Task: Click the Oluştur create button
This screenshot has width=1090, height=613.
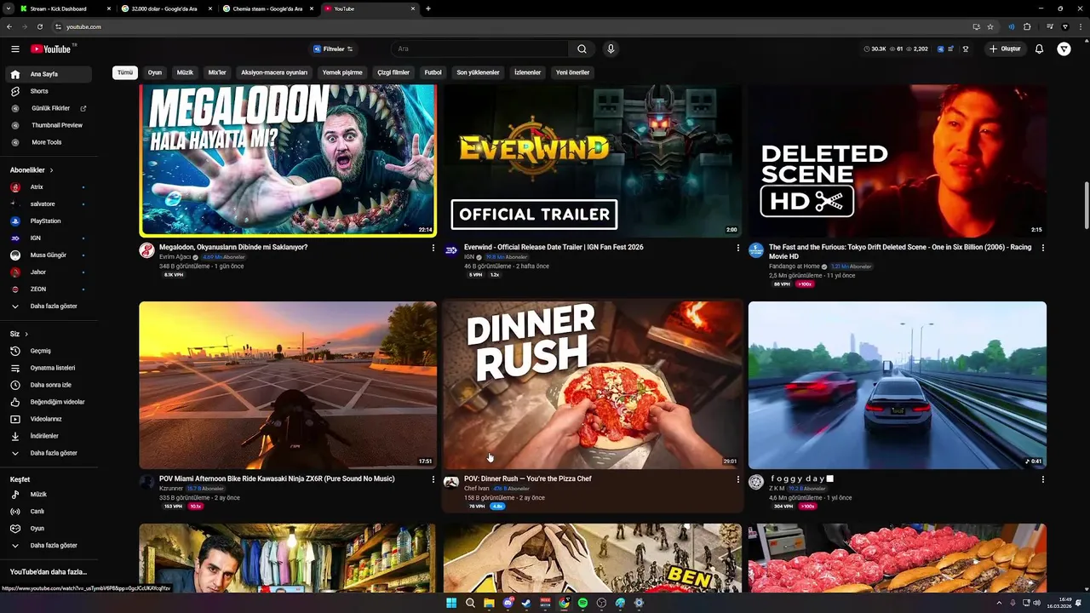Action: (1005, 49)
